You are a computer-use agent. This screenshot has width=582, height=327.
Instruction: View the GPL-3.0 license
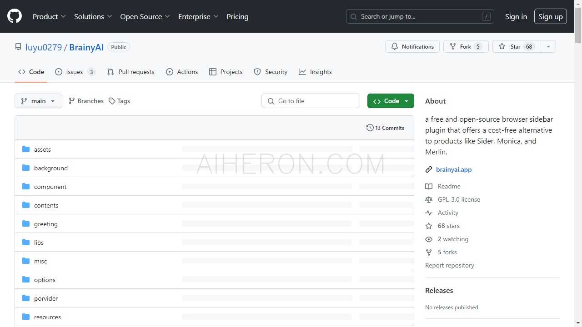pos(453,199)
